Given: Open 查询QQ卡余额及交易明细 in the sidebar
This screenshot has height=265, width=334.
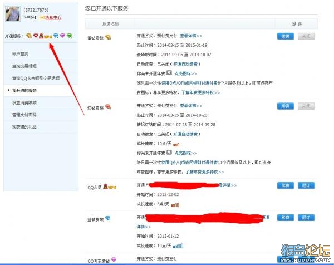Looking at the screenshot, I should click(36, 78).
